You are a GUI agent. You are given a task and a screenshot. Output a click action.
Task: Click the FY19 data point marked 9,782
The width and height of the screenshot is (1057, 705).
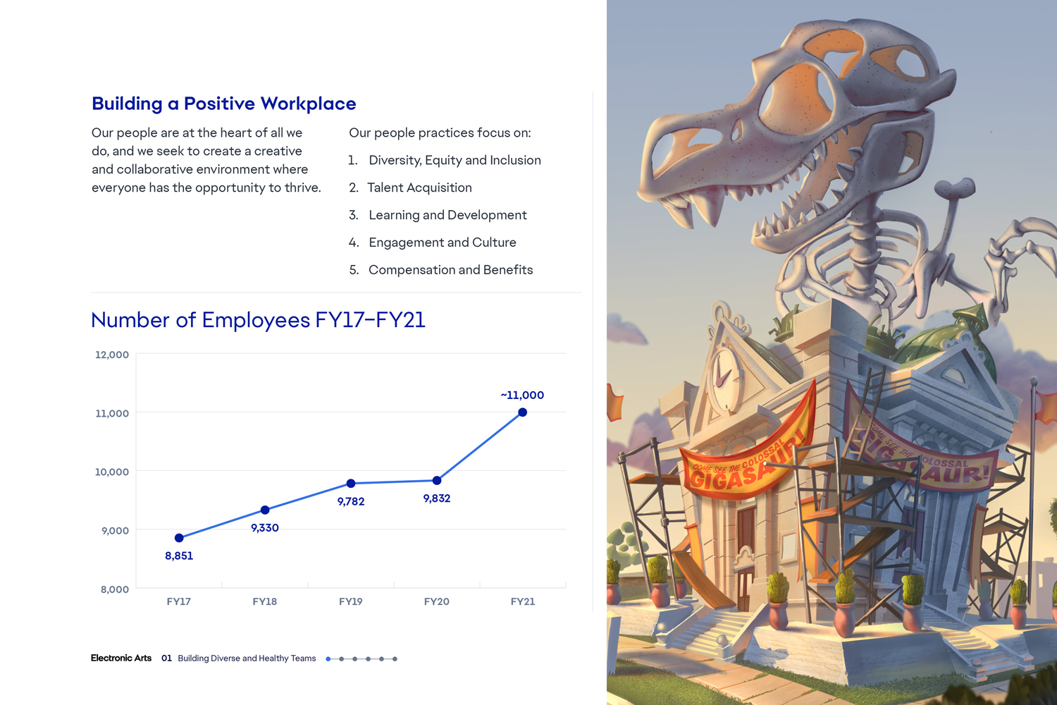coord(351,484)
